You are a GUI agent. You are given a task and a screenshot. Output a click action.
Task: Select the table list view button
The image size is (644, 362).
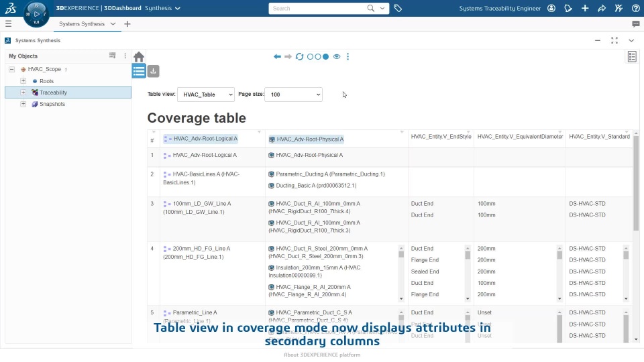tap(139, 71)
